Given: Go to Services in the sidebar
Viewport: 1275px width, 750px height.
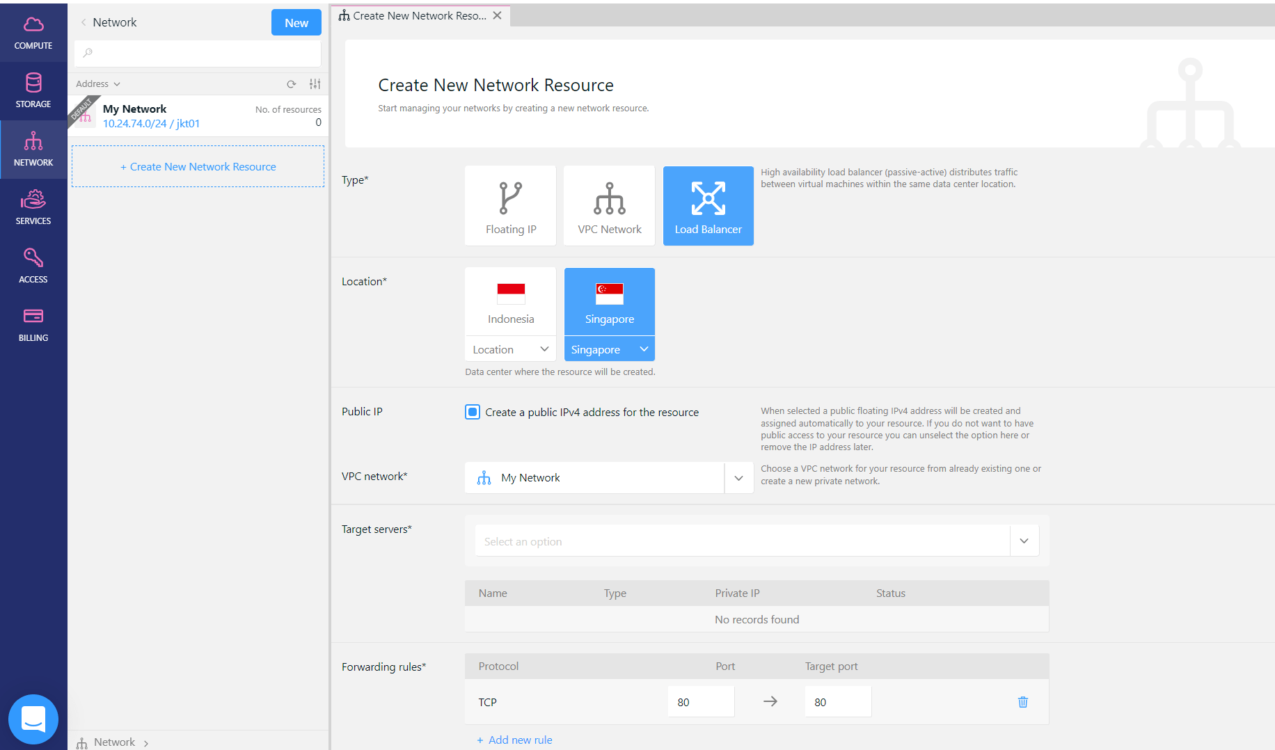Looking at the screenshot, I should pyautogui.click(x=33, y=207).
